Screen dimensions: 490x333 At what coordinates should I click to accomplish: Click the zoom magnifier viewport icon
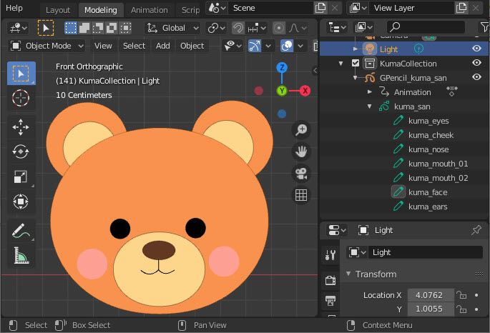pos(301,129)
